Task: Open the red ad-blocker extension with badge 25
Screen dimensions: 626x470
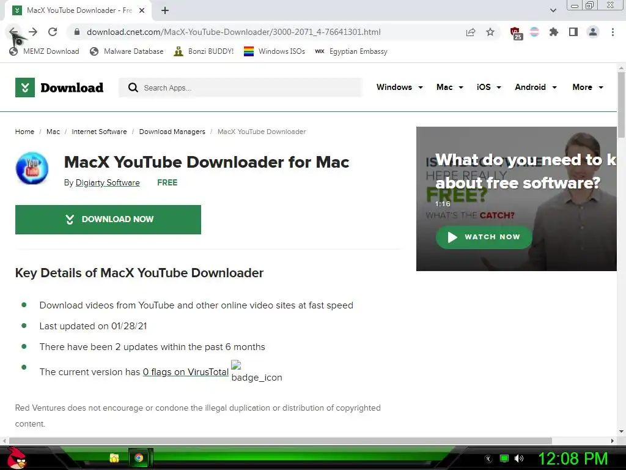Action: 516,33
